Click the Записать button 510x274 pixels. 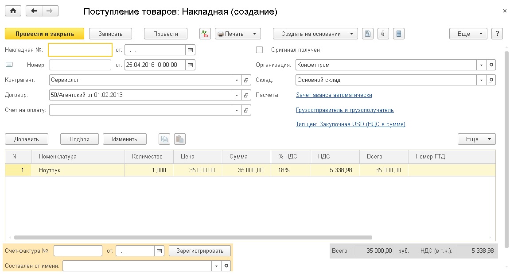point(110,34)
